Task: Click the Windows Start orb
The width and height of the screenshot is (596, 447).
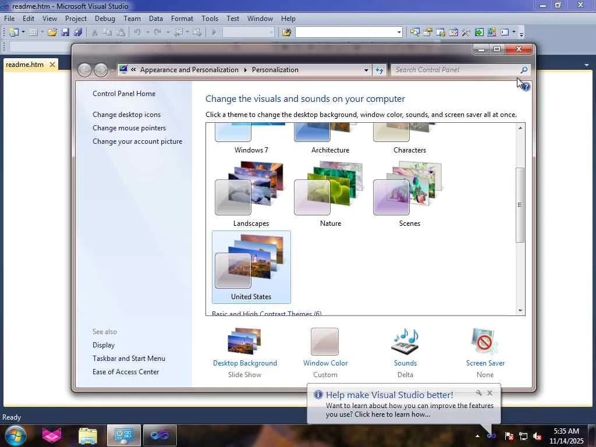Action: pyautogui.click(x=16, y=435)
